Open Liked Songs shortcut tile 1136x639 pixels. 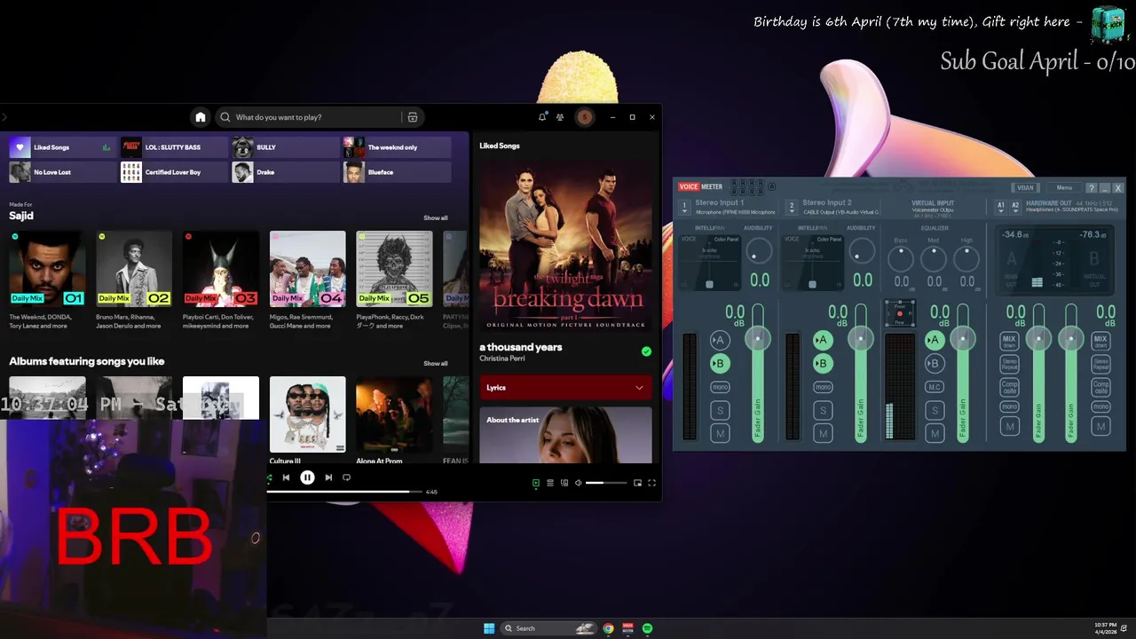(x=61, y=147)
